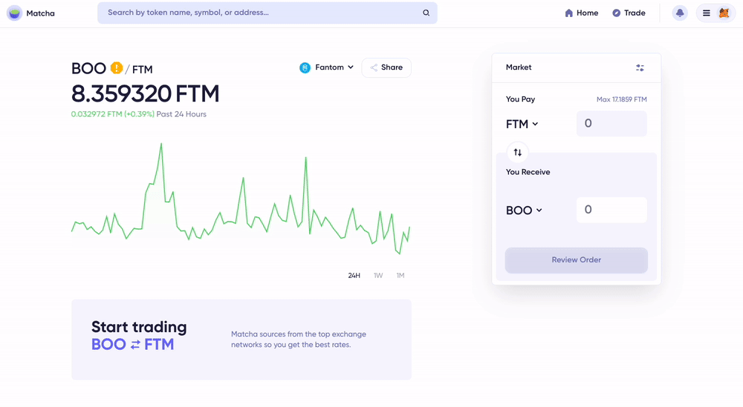Open the hamburger menu icon

[x=706, y=13]
